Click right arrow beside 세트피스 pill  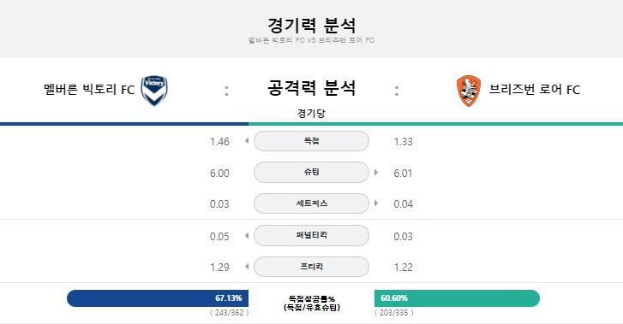click(376, 203)
